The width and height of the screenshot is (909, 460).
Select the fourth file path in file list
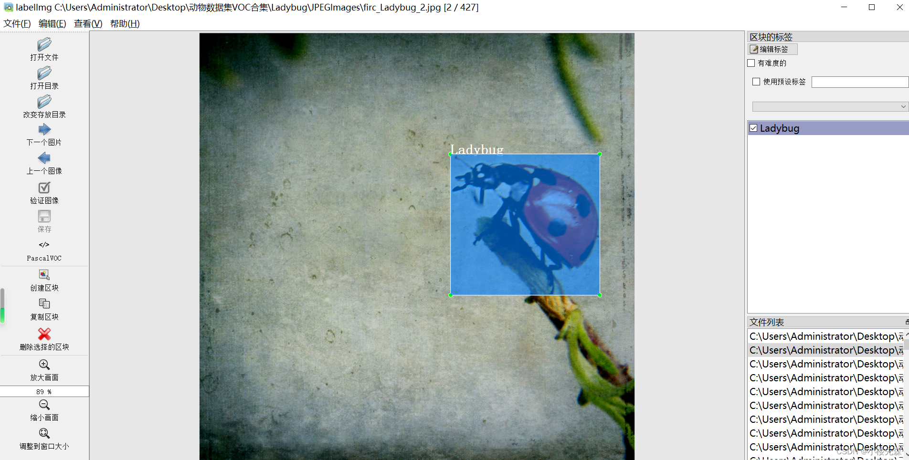[x=826, y=378]
